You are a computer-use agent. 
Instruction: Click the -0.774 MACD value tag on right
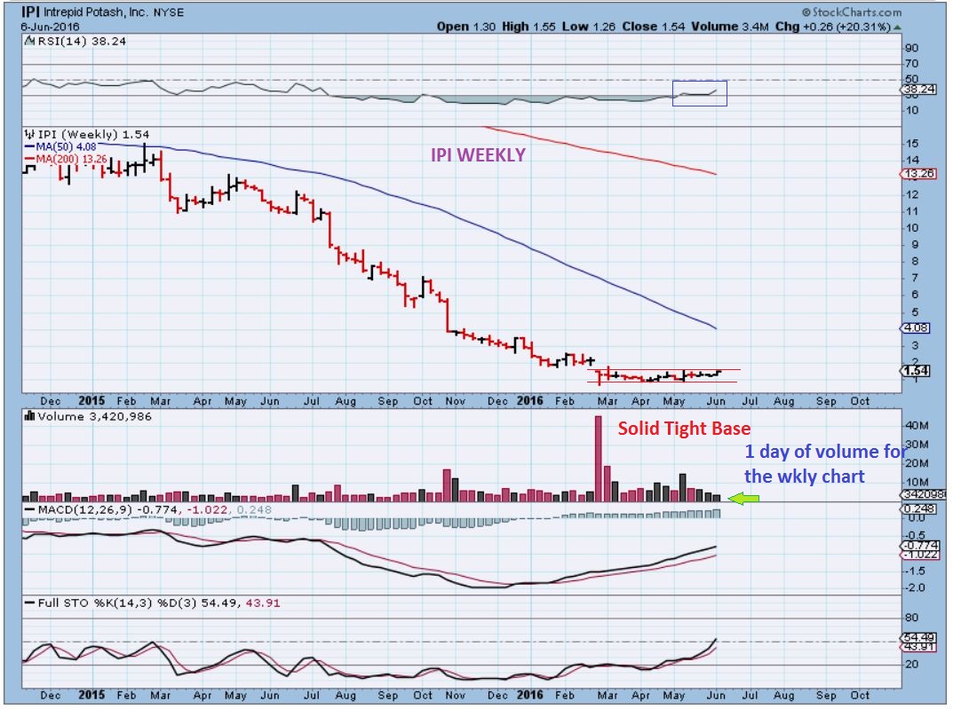[919, 545]
